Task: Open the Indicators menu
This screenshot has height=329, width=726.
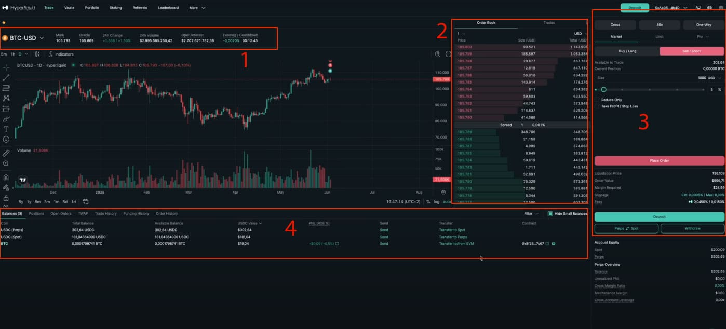Action: 61,54
